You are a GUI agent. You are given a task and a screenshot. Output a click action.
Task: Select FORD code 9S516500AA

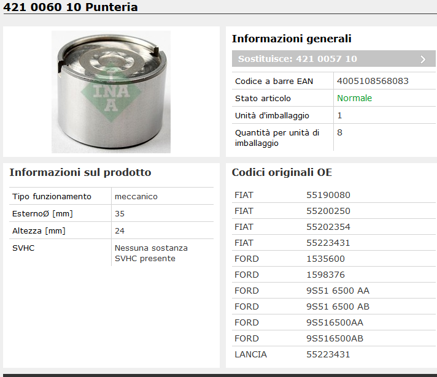[x=335, y=322]
